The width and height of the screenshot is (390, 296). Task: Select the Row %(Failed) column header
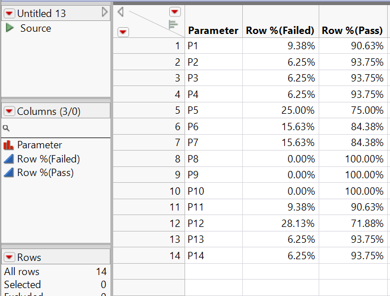(280, 31)
